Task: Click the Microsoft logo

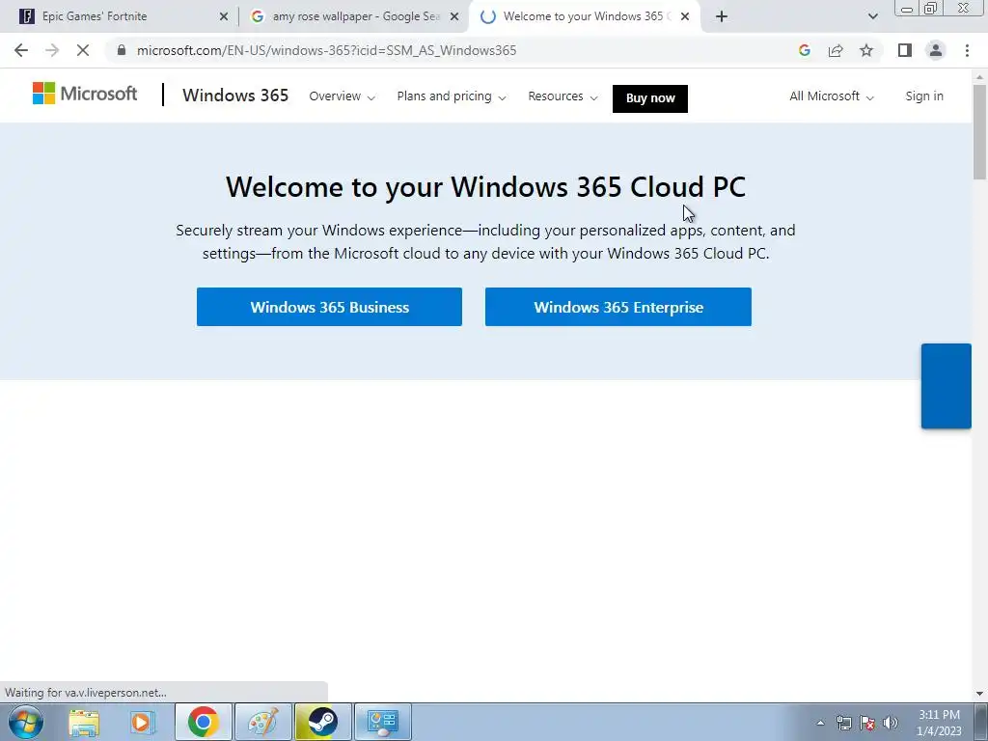Action: (x=85, y=94)
